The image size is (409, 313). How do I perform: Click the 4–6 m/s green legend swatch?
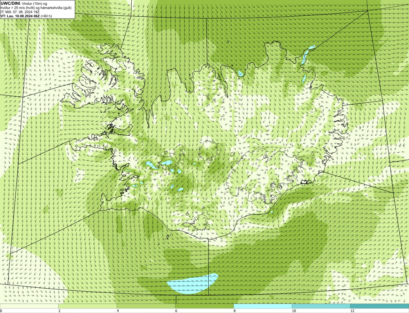146,306
